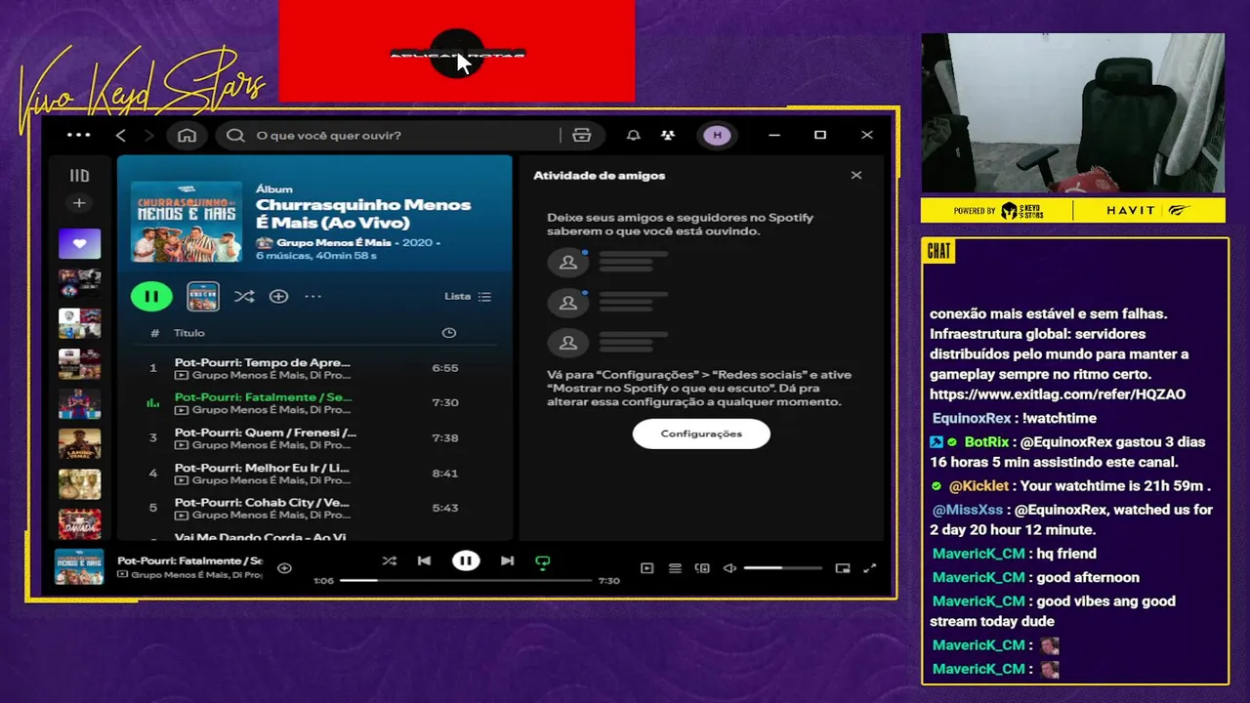Open Liked Songs heart playlist

point(79,244)
